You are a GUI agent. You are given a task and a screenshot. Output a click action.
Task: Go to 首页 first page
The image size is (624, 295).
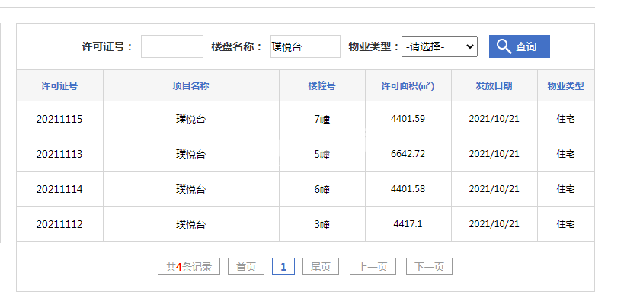tap(246, 267)
